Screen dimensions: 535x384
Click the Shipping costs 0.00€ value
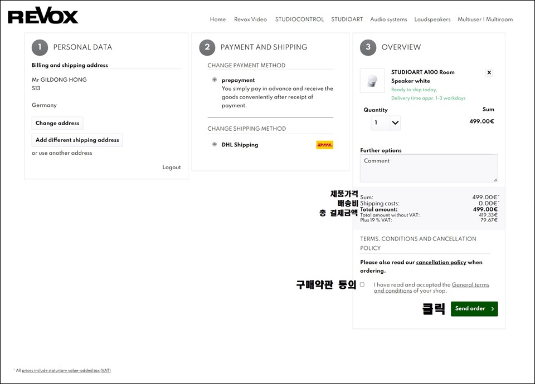(x=488, y=203)
